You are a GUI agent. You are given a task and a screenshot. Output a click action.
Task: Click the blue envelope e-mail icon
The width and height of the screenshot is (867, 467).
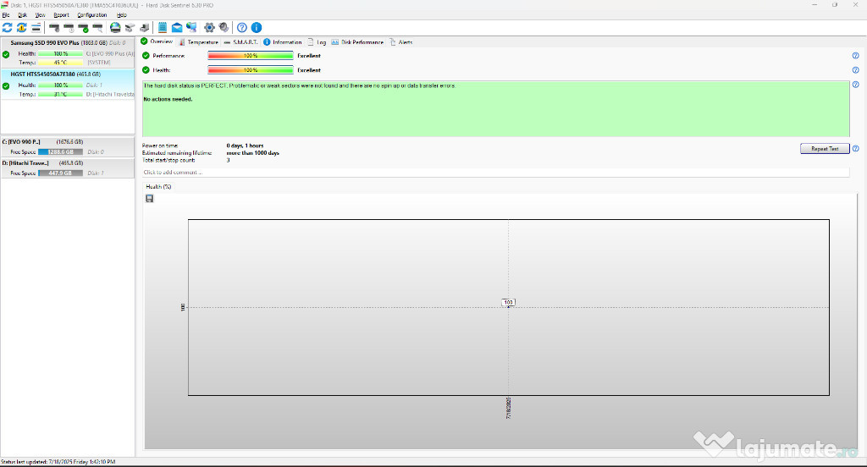point(177,28)
